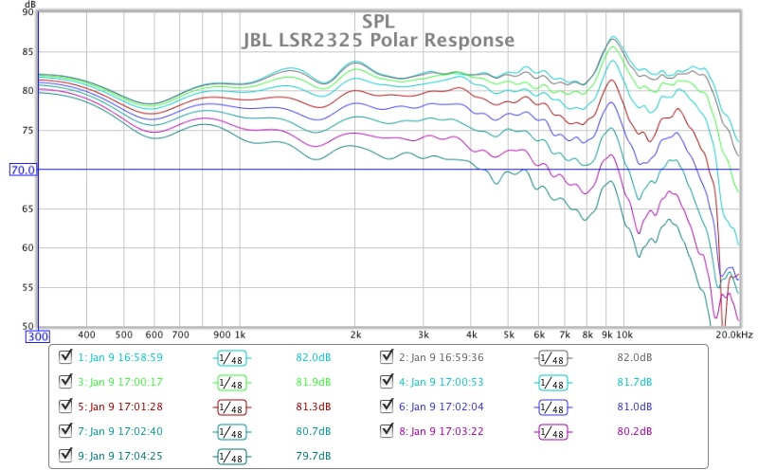Click the 81.0dB value of trace 6
The width and height of the screenshot is (758, 470).
tap(634, 407)
